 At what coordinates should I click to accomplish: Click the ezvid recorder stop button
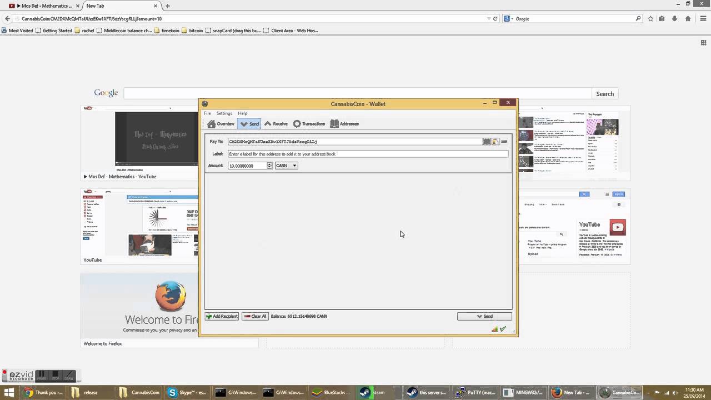[55, 376]
